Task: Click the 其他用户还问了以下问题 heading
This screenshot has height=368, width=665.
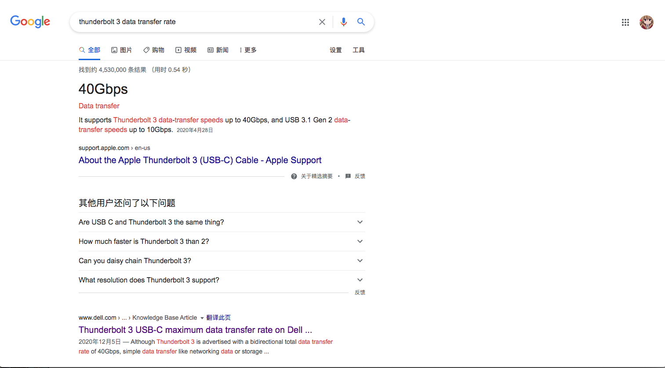Action: tap(127, 203)
